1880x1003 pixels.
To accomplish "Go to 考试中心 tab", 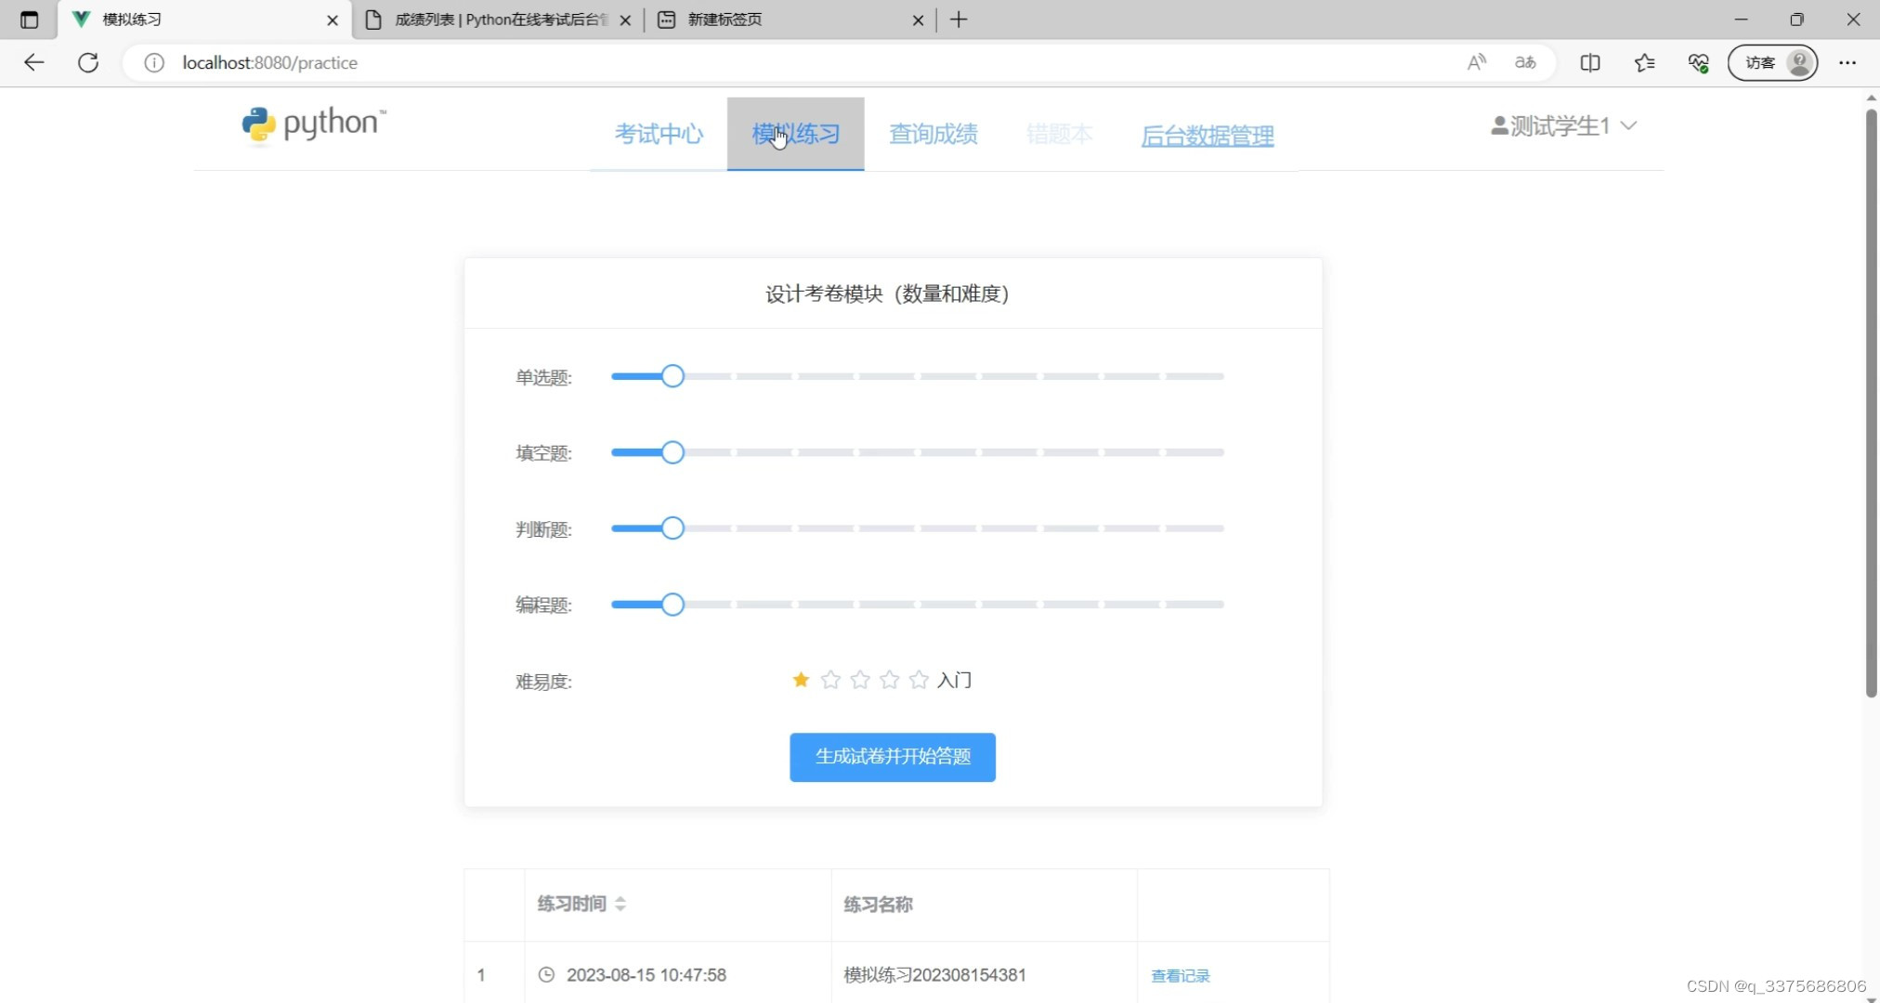I will click(659, 134).
